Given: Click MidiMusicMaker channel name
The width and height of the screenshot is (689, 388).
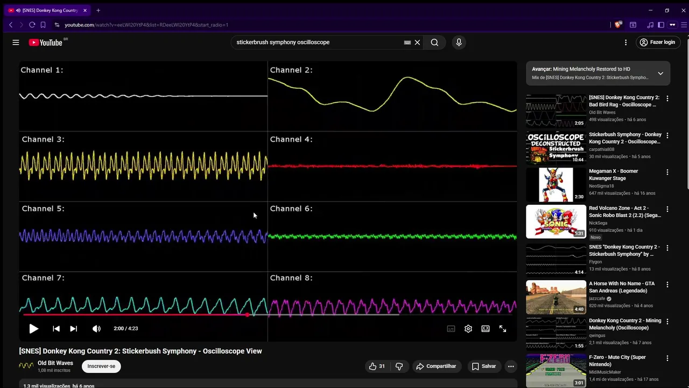Looking at the screenshot, I should click(605, 372).
